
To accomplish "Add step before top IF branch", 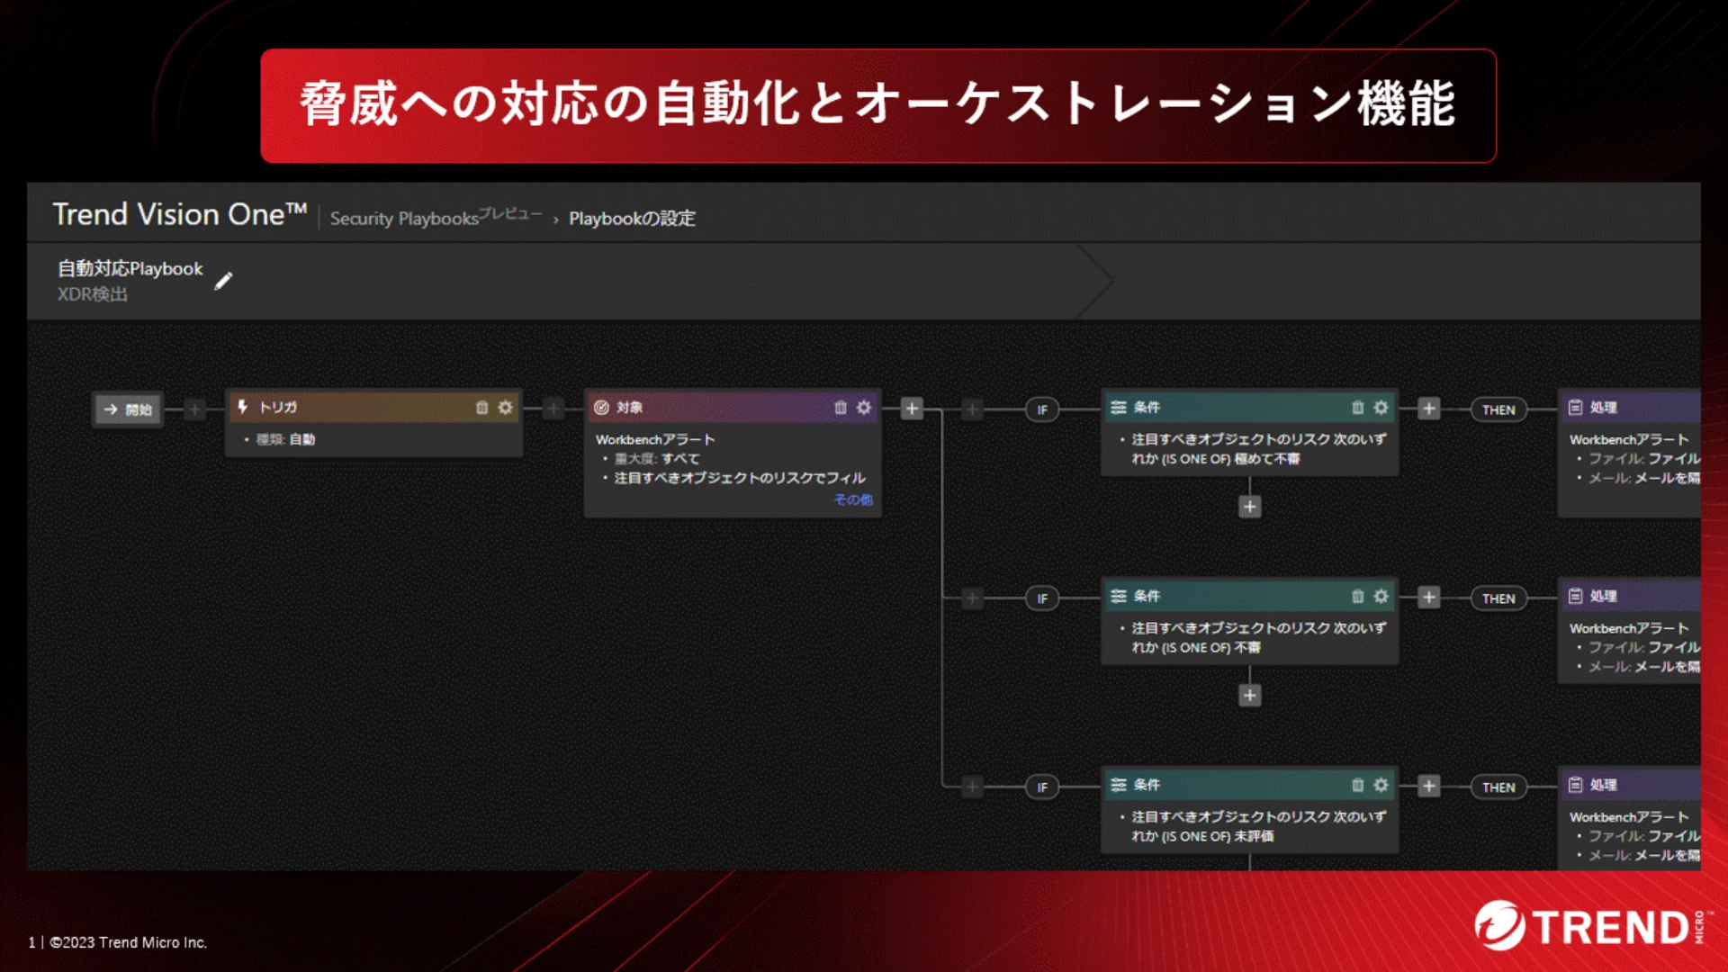I will (x=972, y=409).
